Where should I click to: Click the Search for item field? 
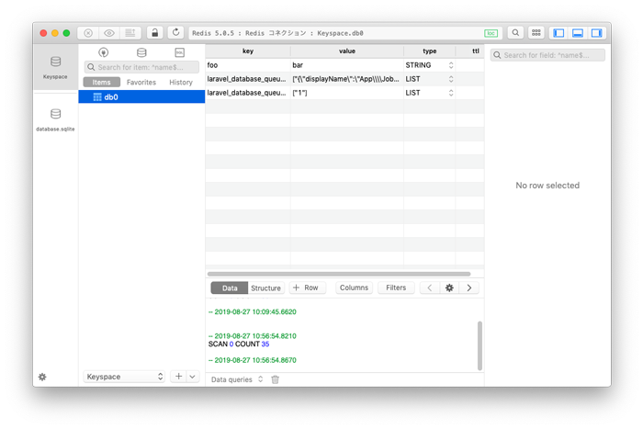[141, 67]
